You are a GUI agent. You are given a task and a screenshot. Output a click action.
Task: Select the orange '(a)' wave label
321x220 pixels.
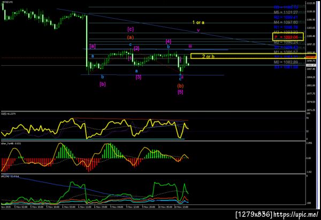[x=131, y=37]
